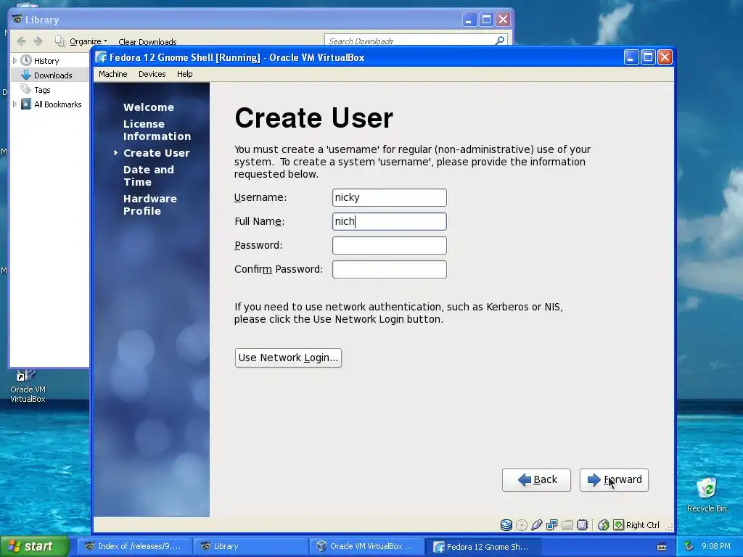This screenshot has width=743, height=557.
Task: Select Downloads in Library sidebar
Action: (x=53, y=75)
